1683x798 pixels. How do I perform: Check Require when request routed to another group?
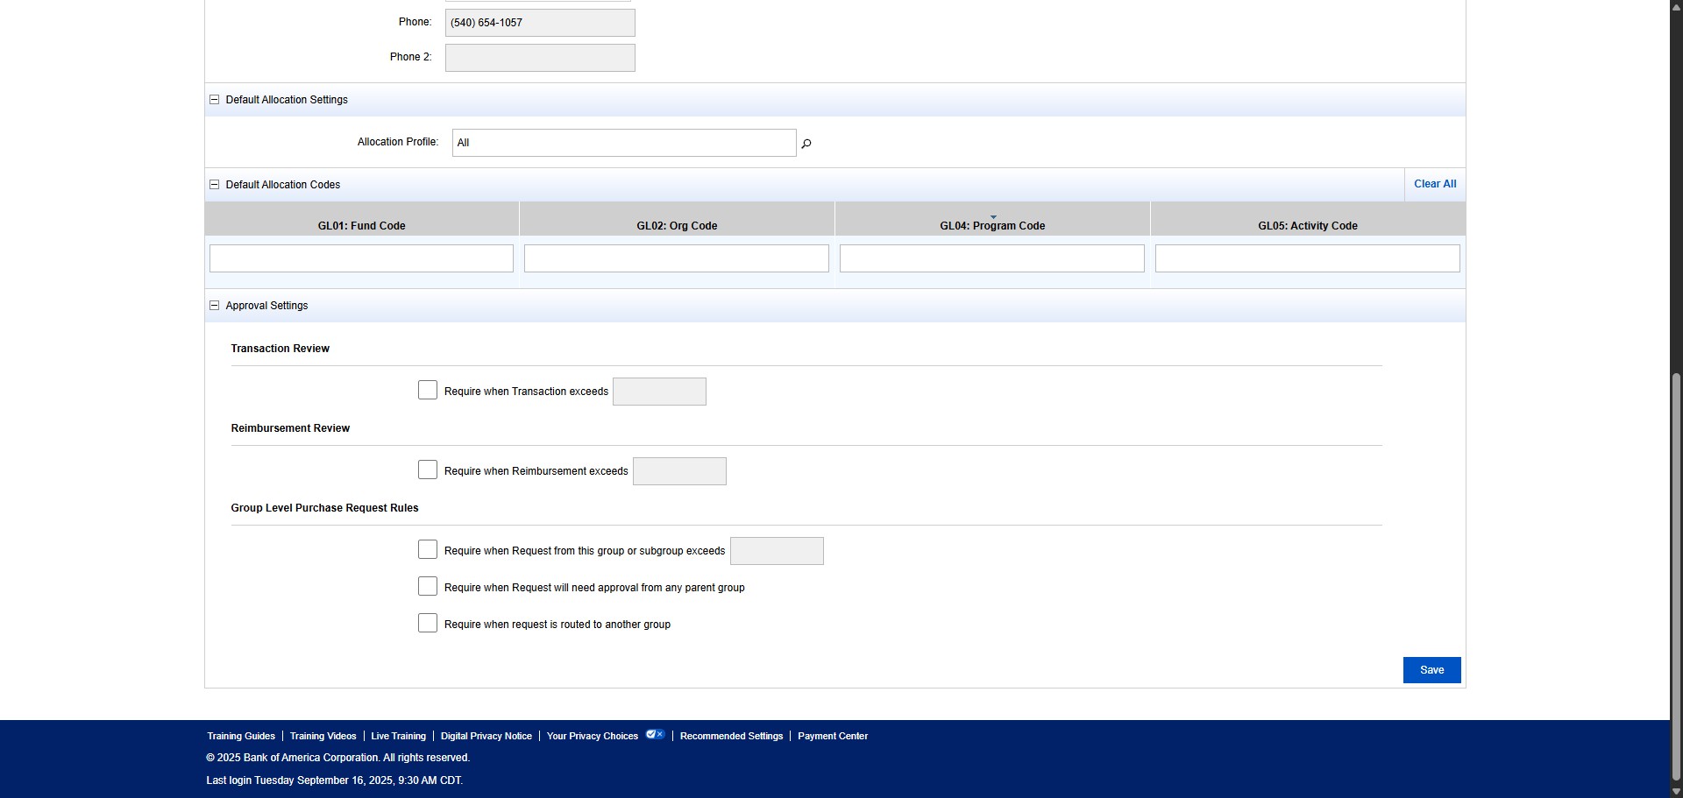[x=428, y=623]
